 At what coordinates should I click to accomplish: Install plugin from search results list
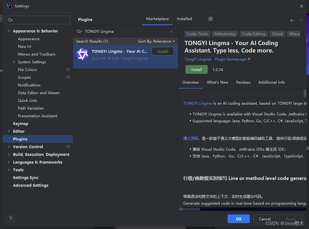[x=163, y=52]
